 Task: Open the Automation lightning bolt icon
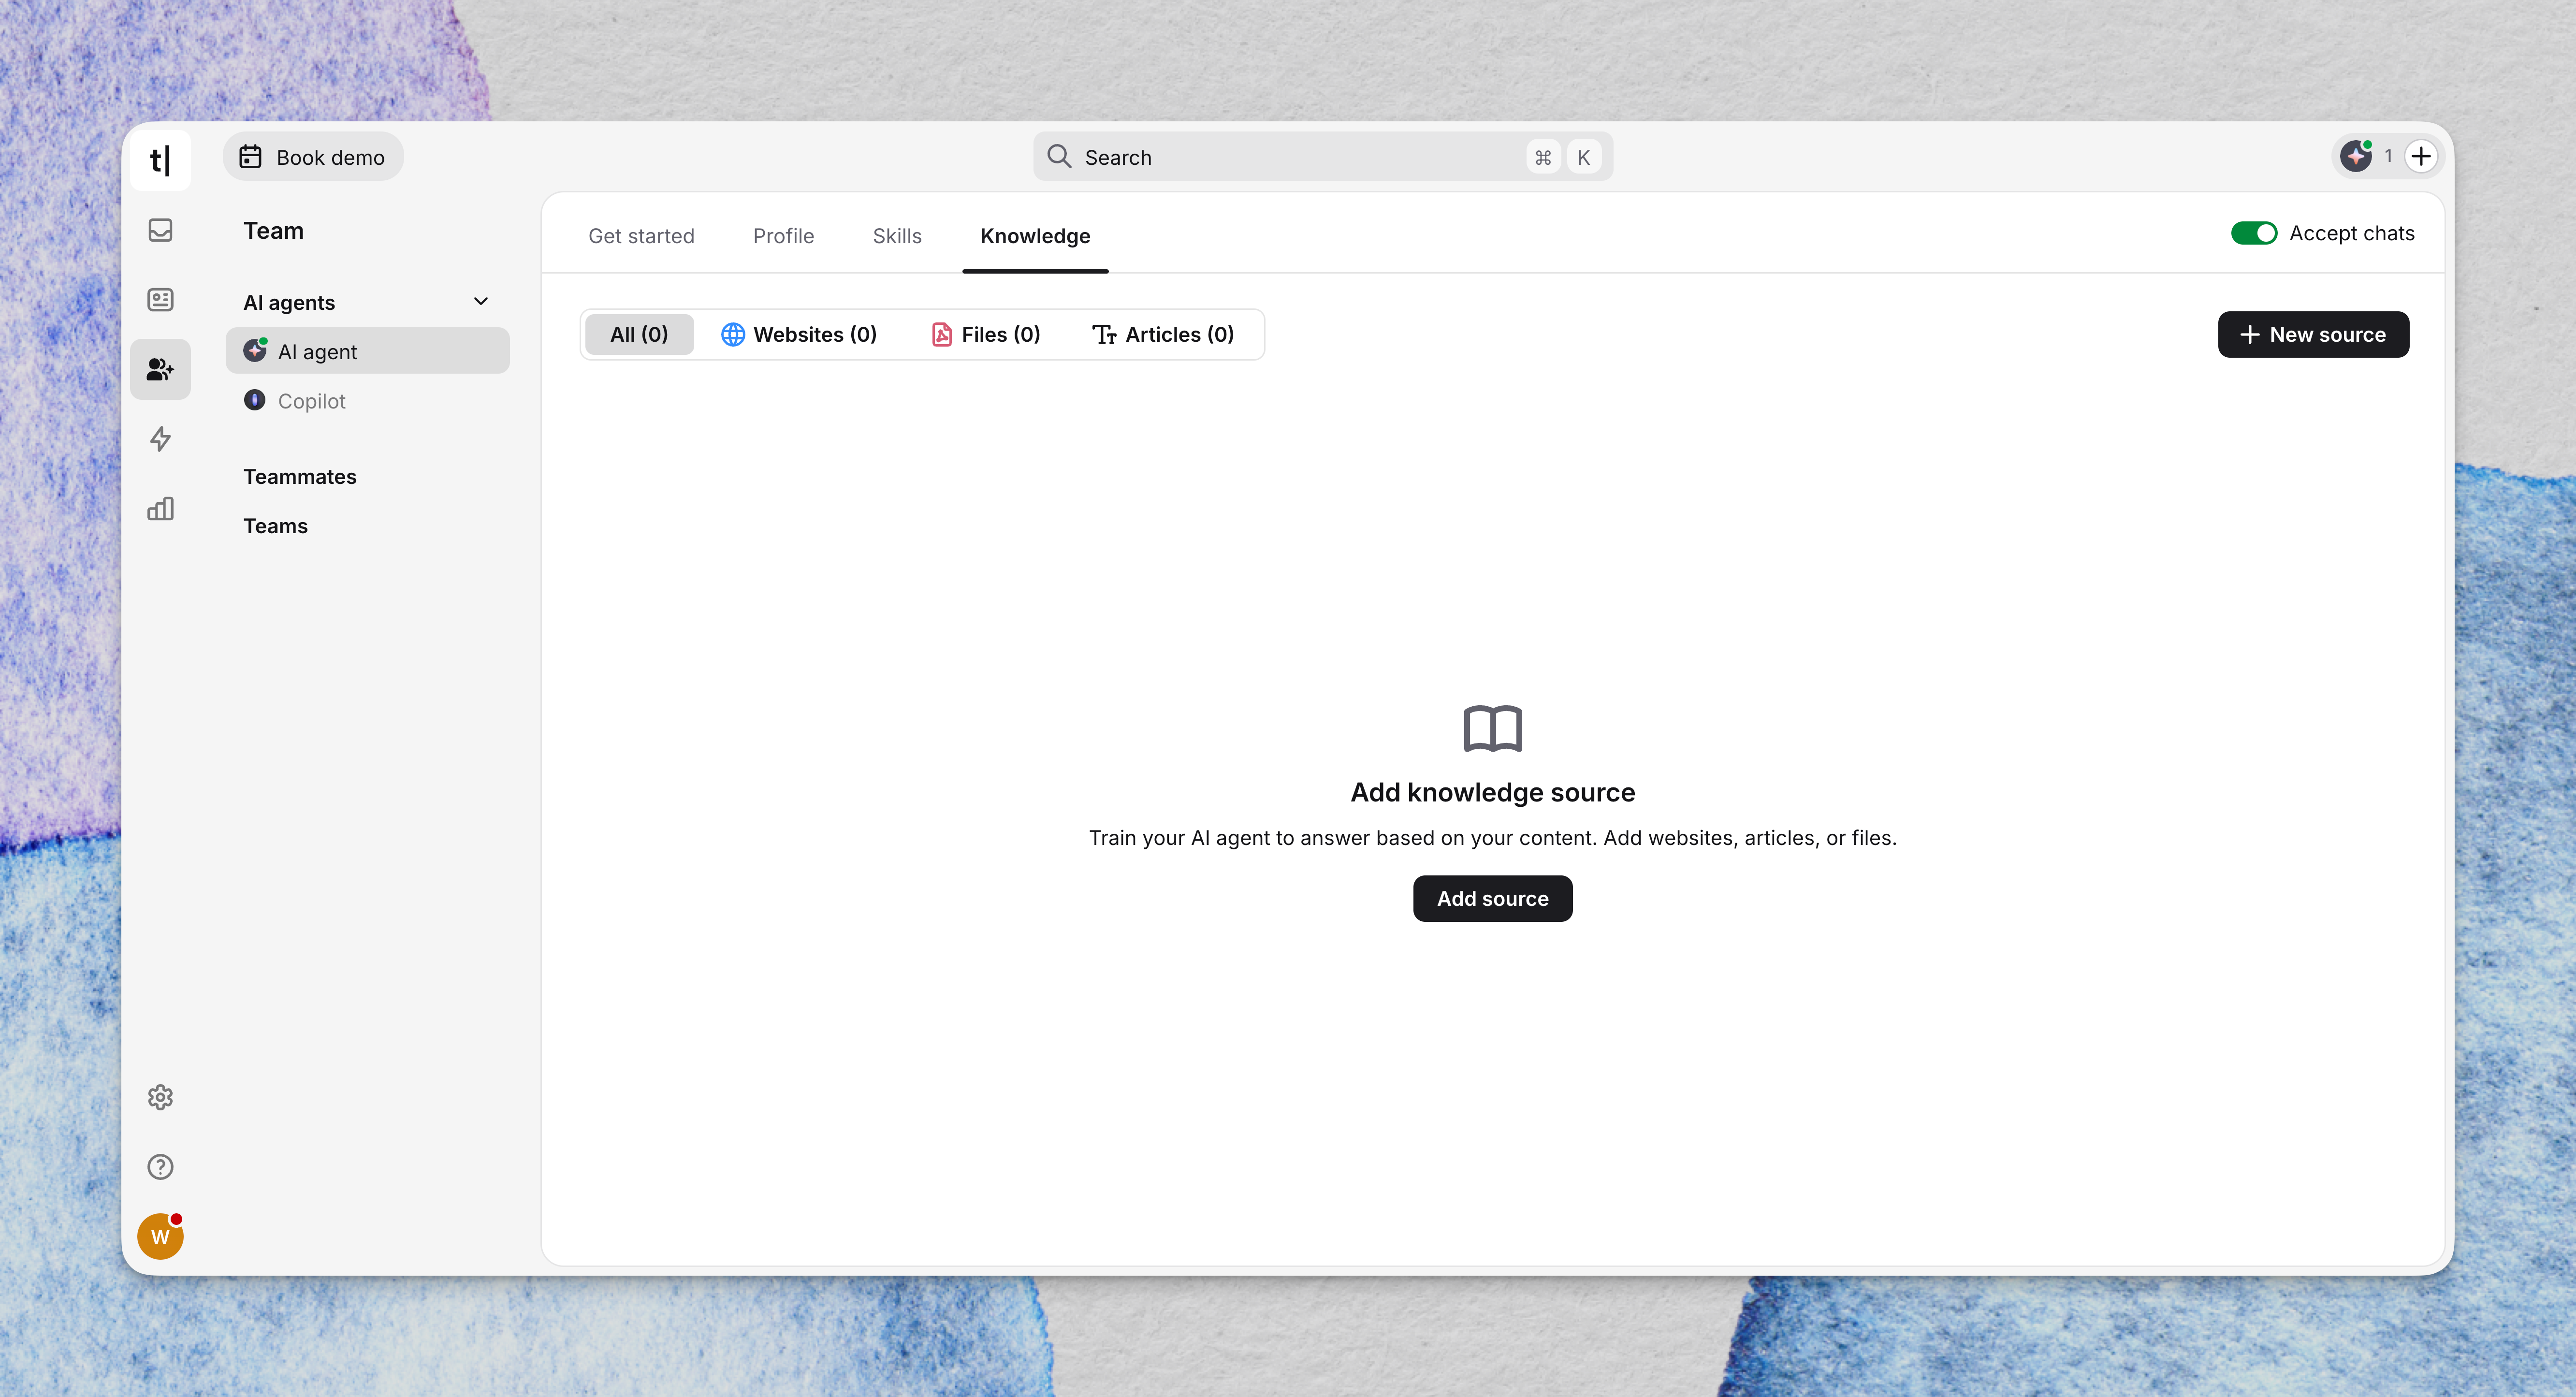tap(160, 439)
